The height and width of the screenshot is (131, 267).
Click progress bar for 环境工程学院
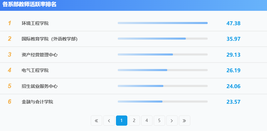(x=163, y=23)
